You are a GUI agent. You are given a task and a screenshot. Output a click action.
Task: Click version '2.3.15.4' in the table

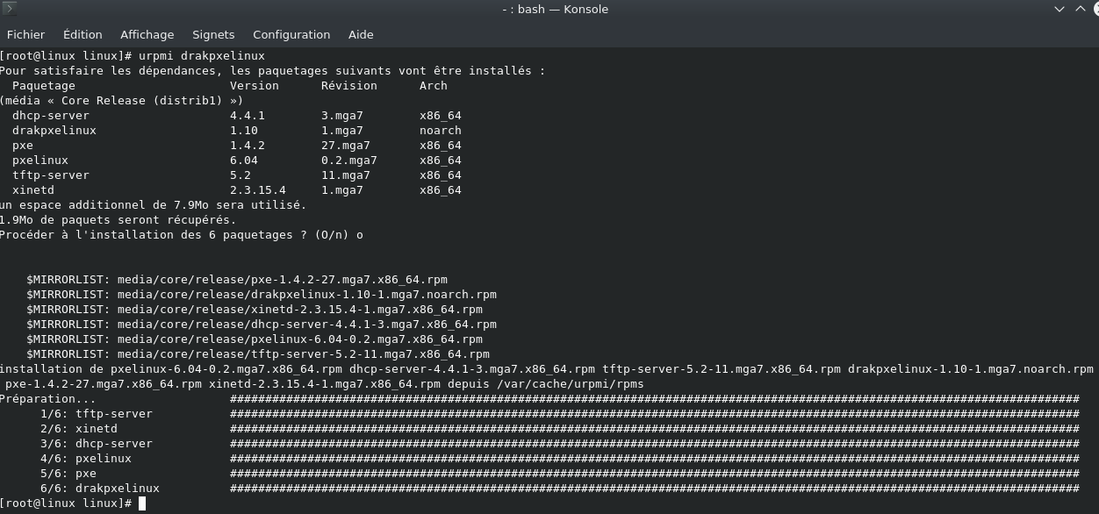pyautogui.click(x=257, y=189)
